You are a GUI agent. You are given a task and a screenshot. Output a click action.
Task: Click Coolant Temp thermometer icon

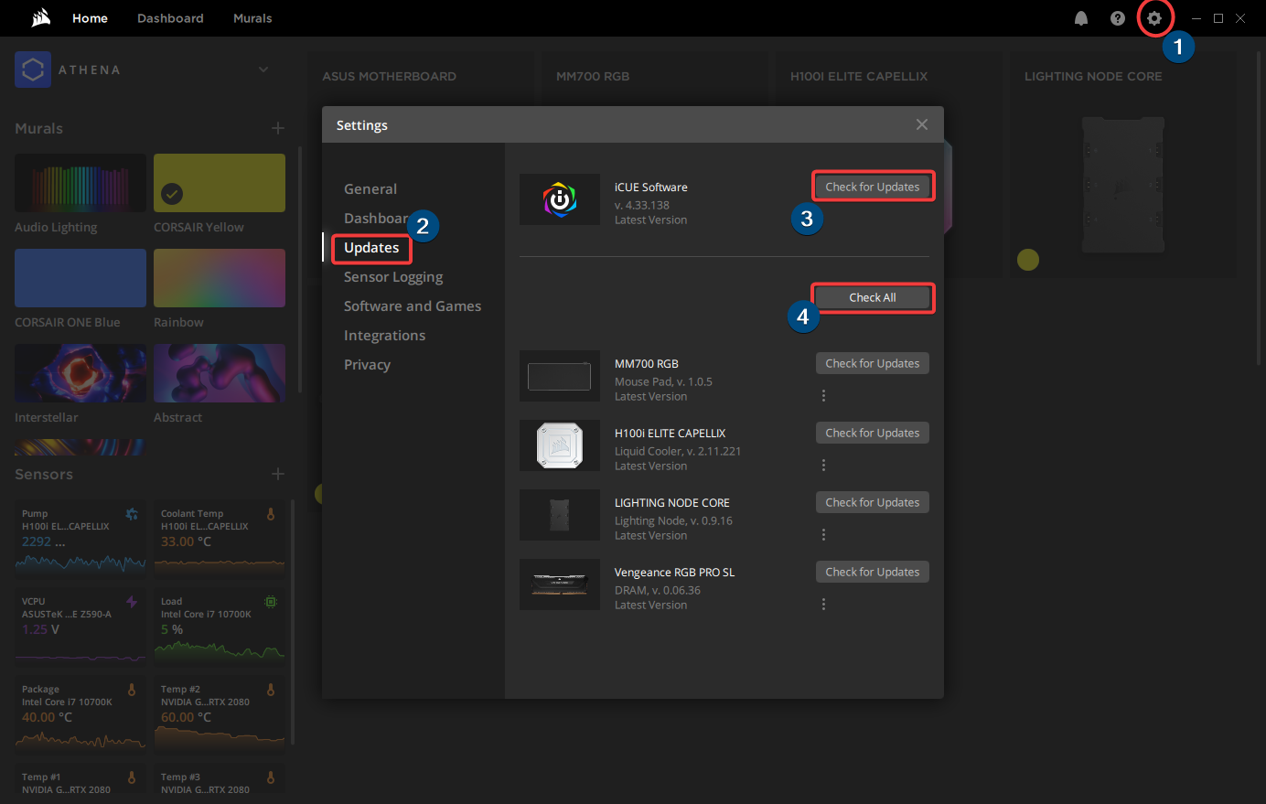coord(271,514)
